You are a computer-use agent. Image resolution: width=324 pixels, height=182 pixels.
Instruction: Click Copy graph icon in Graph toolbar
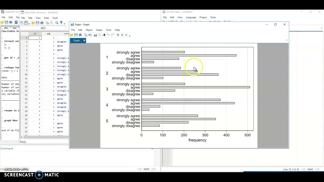click(86, 35)
